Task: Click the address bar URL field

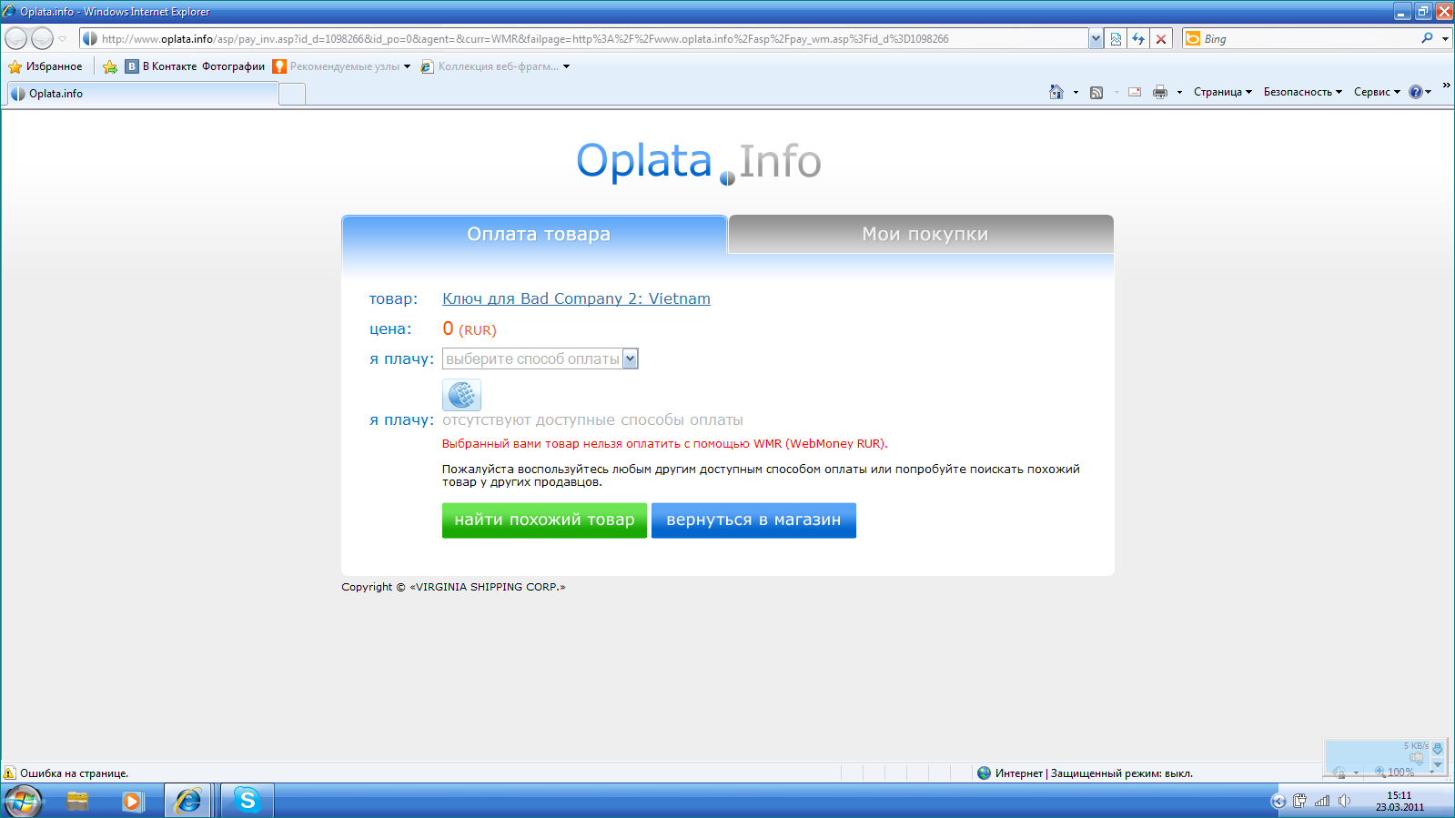Action: click(x=583, y=39)
